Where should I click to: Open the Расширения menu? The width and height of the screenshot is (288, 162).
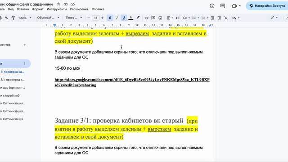pos(79,9)
